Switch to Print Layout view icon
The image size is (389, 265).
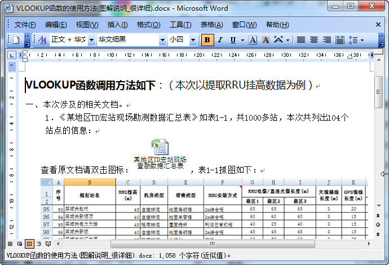29,244
